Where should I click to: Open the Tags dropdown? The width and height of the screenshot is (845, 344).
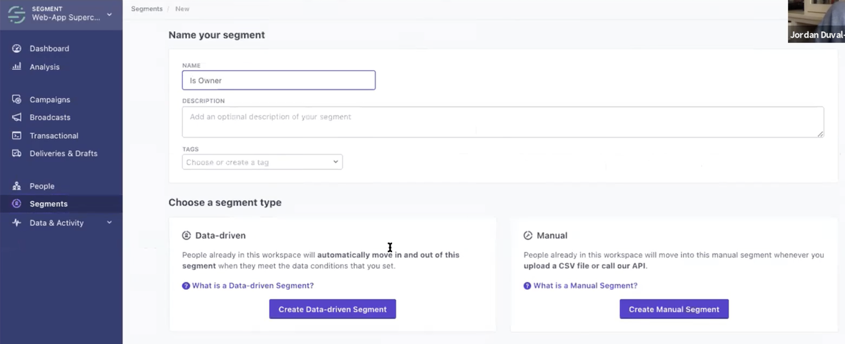[262, 162]
